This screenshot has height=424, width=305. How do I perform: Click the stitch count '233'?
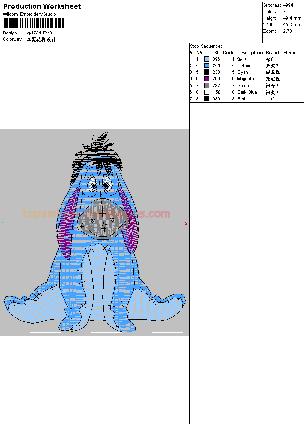coord(216,72)
